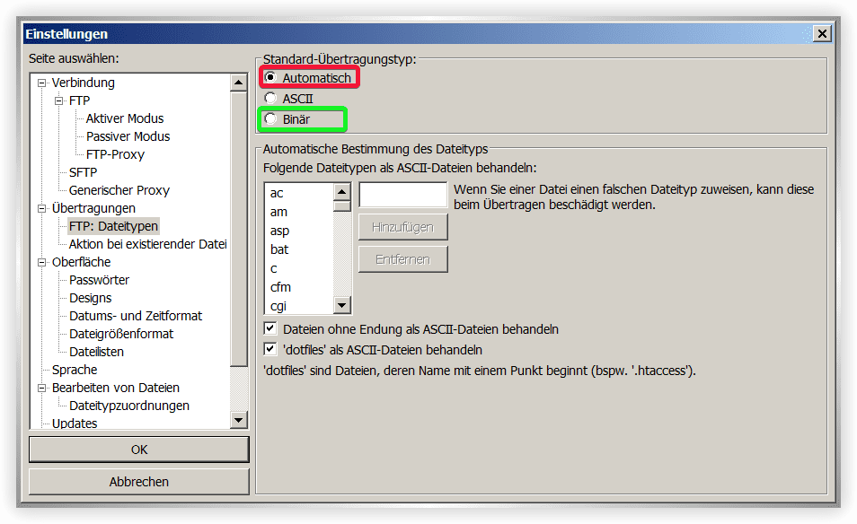
Task: Select 'bat' in the ASCII file types list
Action: coord(280,249)
